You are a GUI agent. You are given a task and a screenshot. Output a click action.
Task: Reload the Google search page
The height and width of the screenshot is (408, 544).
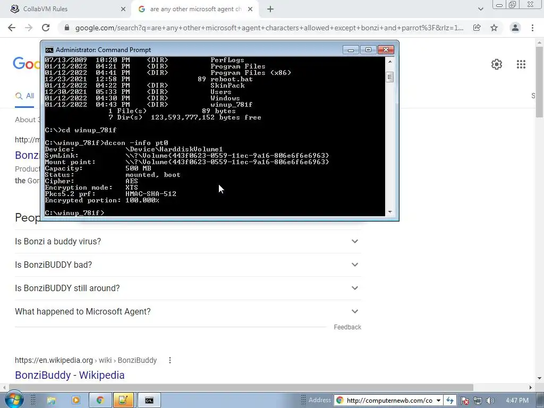(46, 28)
